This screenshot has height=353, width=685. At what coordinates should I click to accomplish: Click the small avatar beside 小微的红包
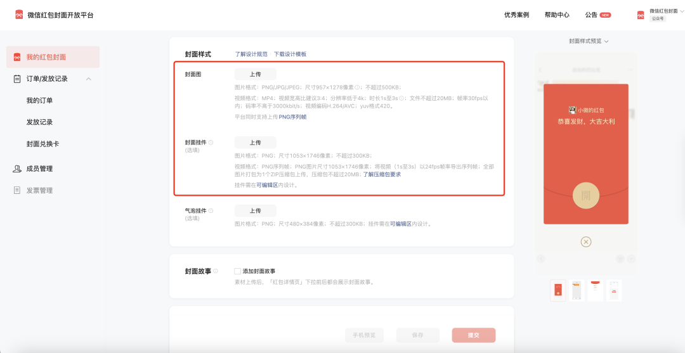pos(572,110)
